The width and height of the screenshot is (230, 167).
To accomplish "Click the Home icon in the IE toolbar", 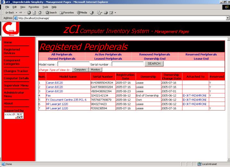I will point(39,13).
